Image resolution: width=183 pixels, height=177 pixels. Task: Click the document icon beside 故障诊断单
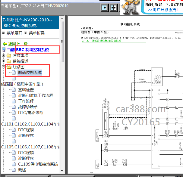[x=14, y=107]
